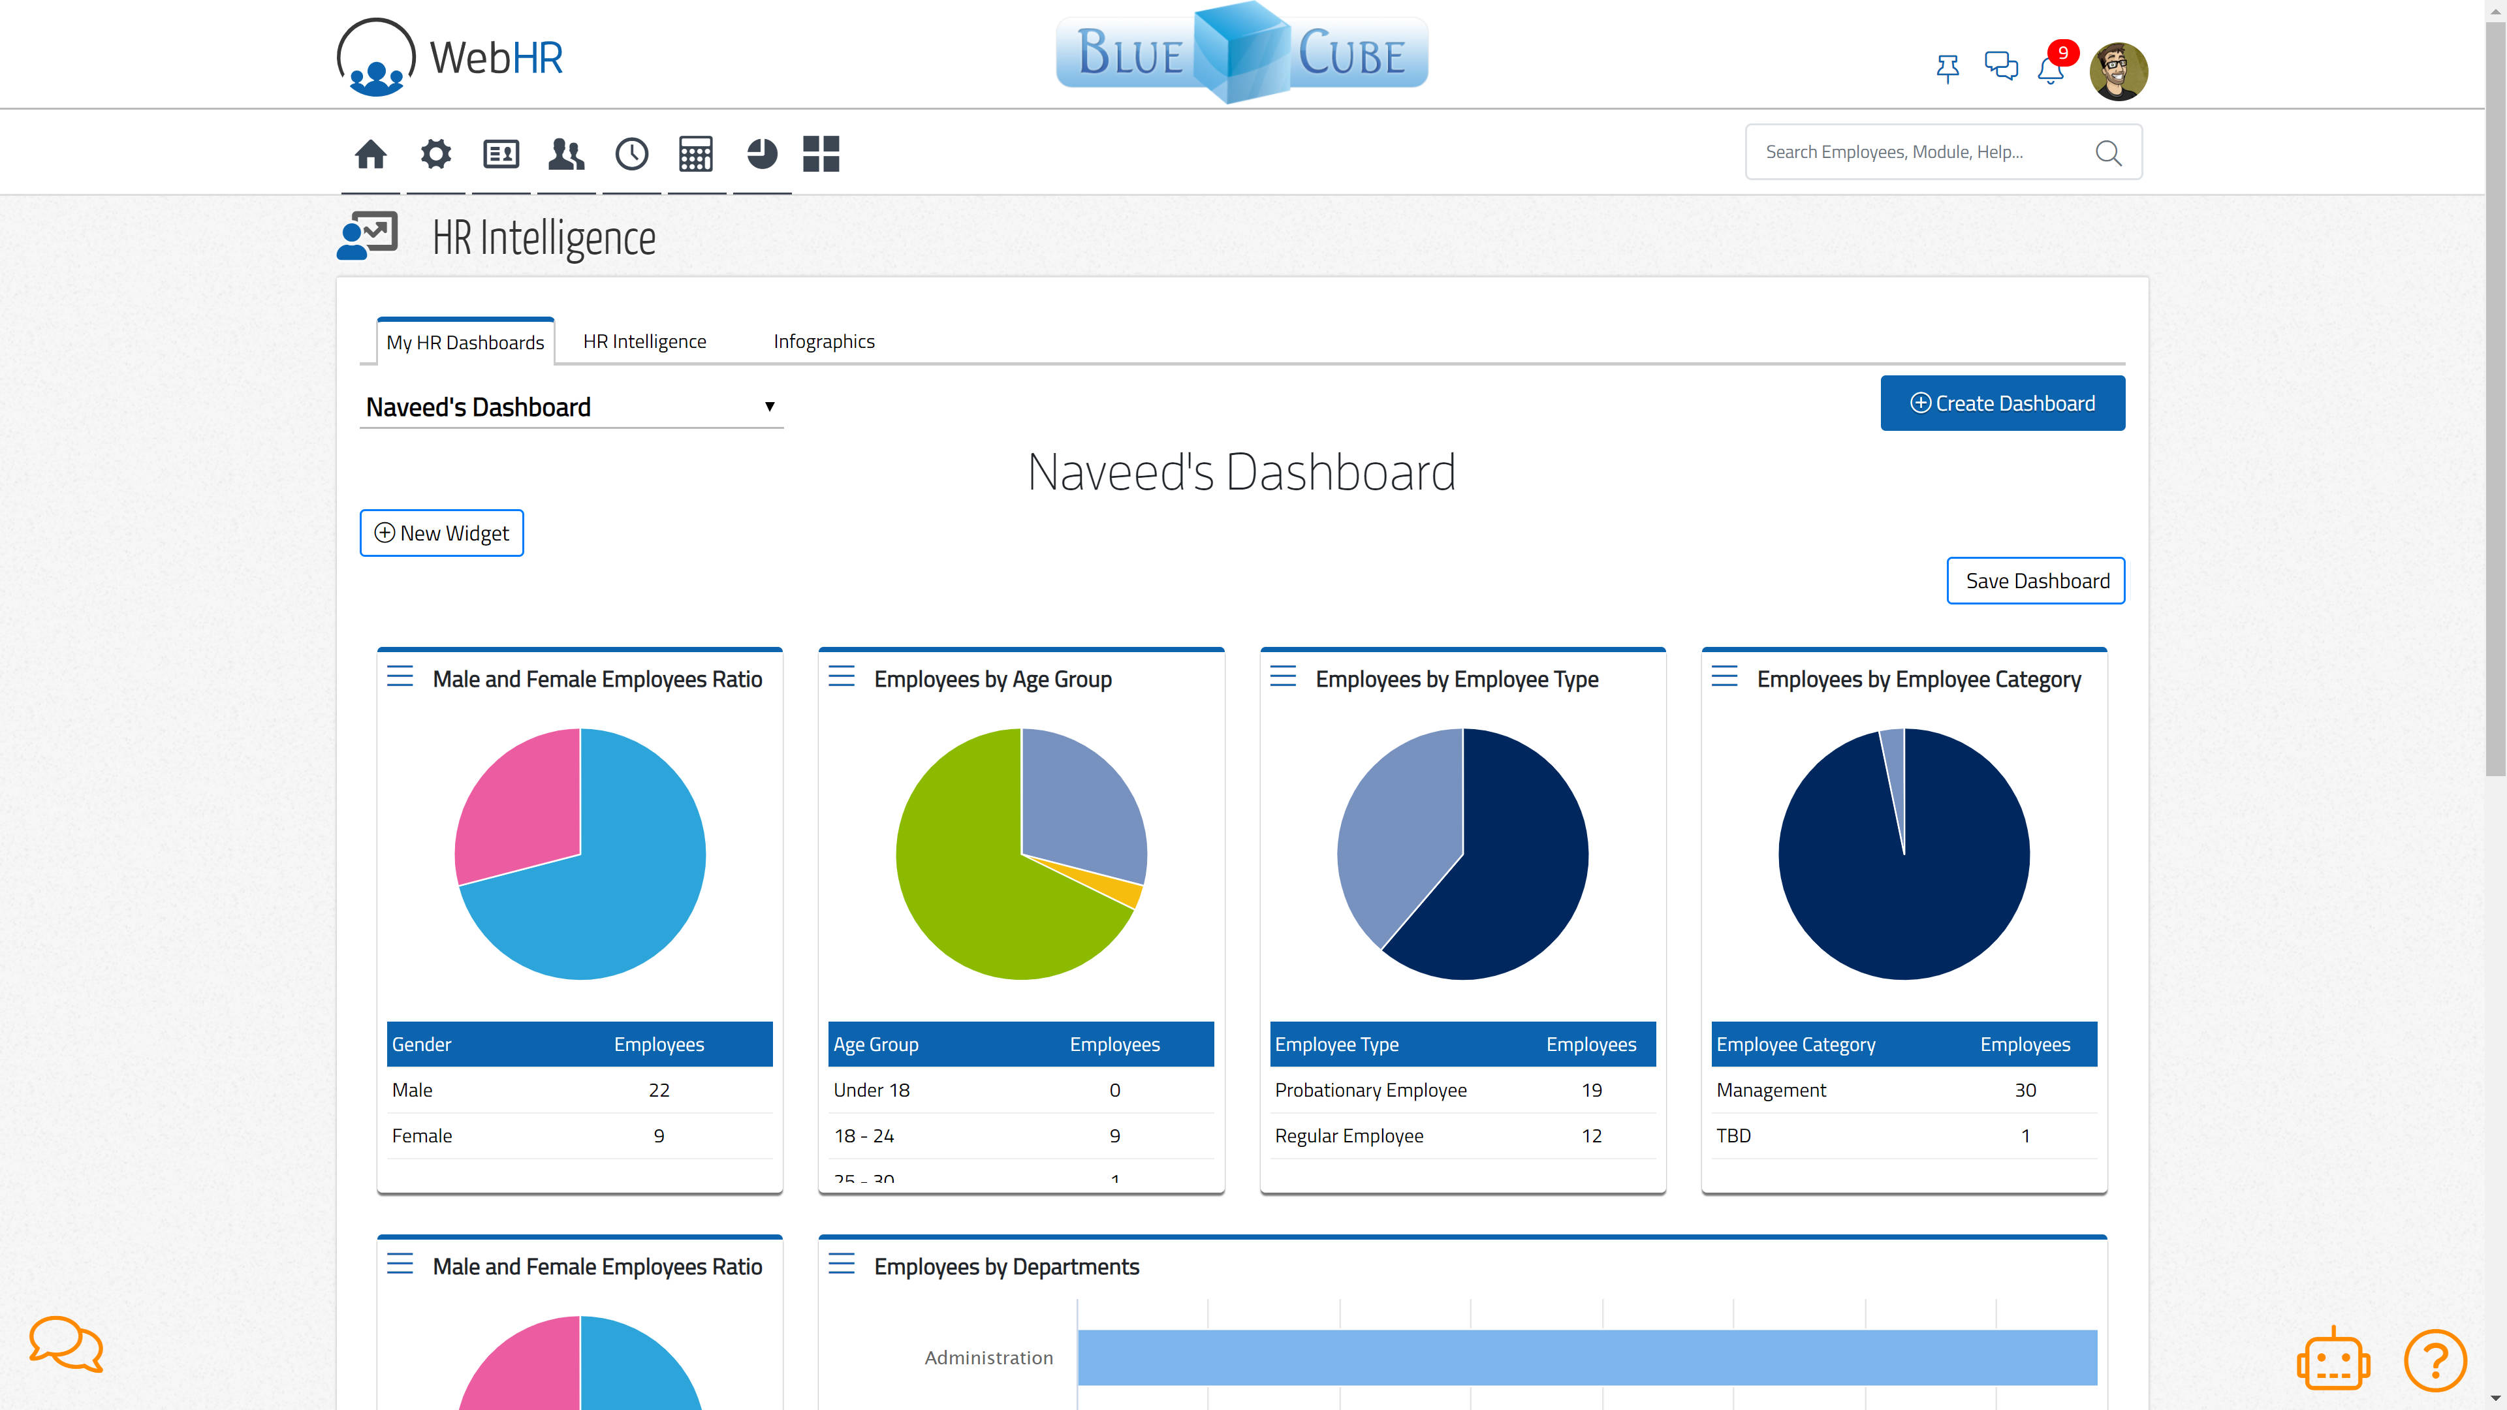2507x1410 pixels.
Task: Open the Messages chat bubbles icon
Action: point(2001,68)
